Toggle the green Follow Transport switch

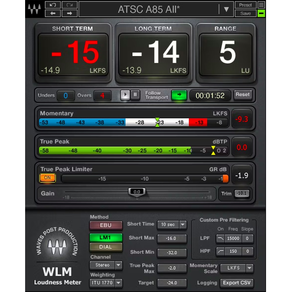pos(179,95)
